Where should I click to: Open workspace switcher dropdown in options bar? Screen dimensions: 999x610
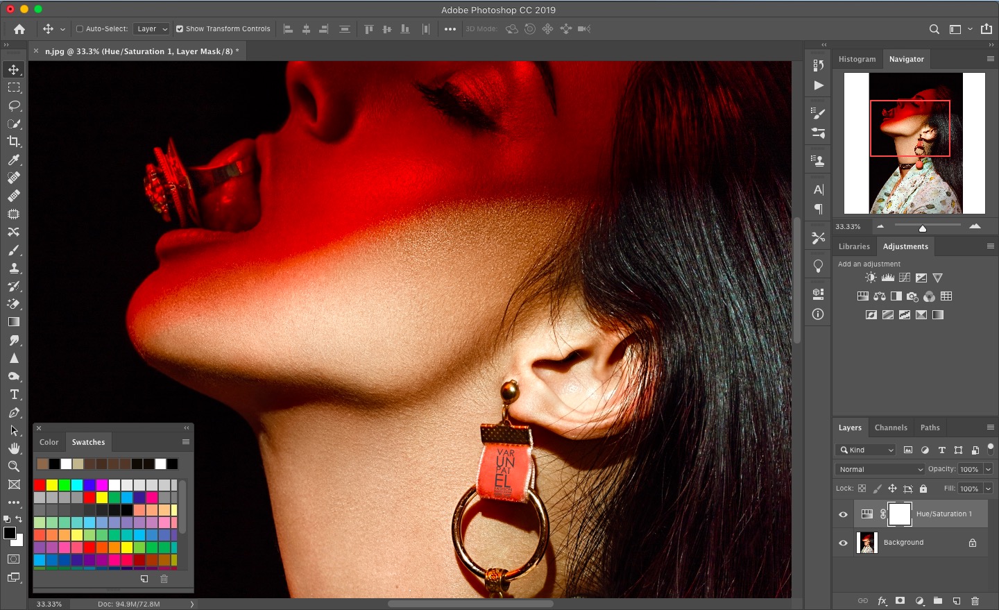pyautogui.click(x=961, y=29)
